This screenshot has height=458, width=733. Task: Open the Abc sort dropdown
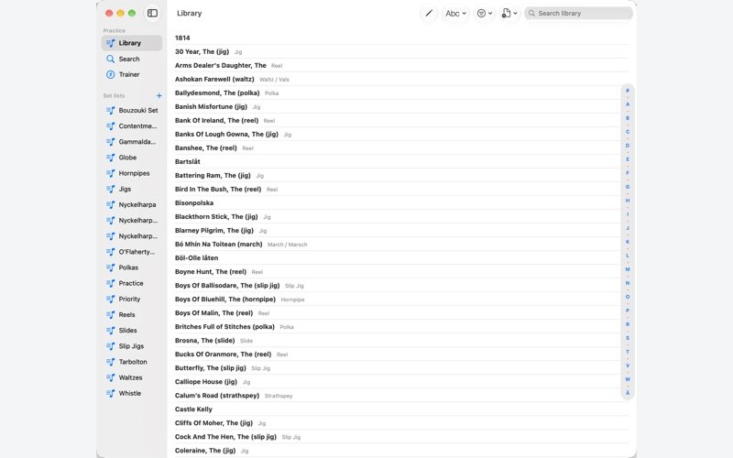[x=455, y=13]
